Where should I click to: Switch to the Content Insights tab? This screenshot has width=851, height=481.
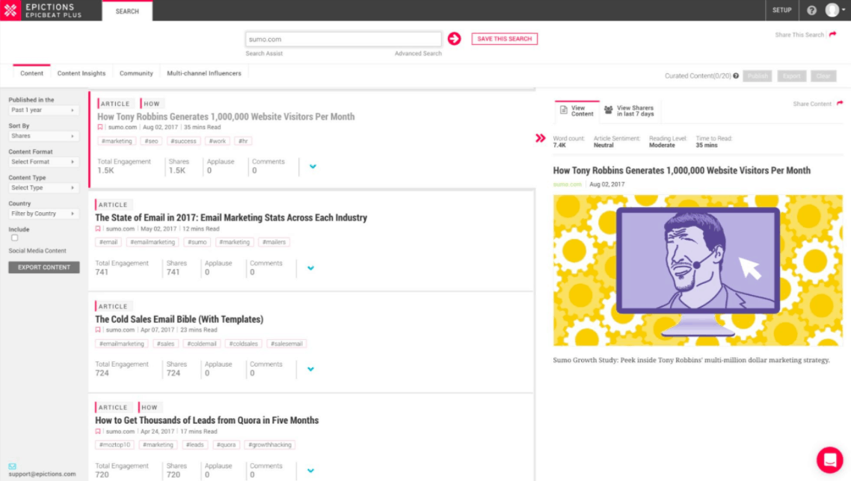[x=82, y=73]
